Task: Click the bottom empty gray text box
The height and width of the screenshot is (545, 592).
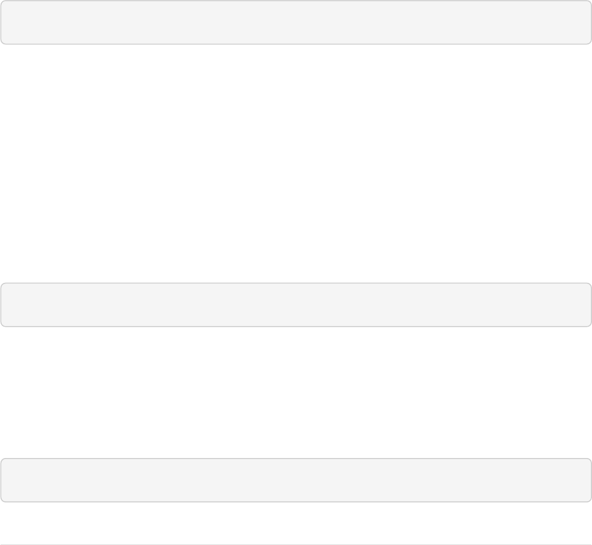Action: (x=296, y=480)
